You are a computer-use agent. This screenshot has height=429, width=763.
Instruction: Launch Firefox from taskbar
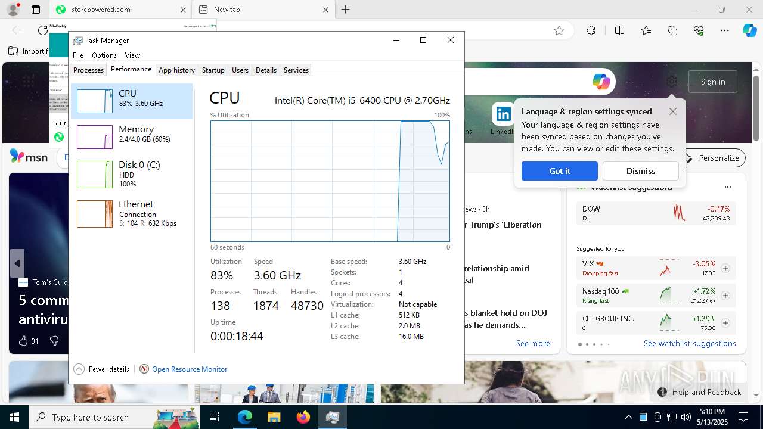click(303, 417)
